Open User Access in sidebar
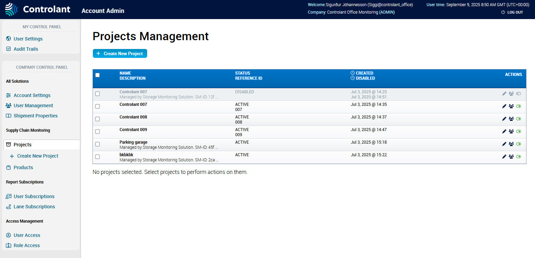 [27, 235]
